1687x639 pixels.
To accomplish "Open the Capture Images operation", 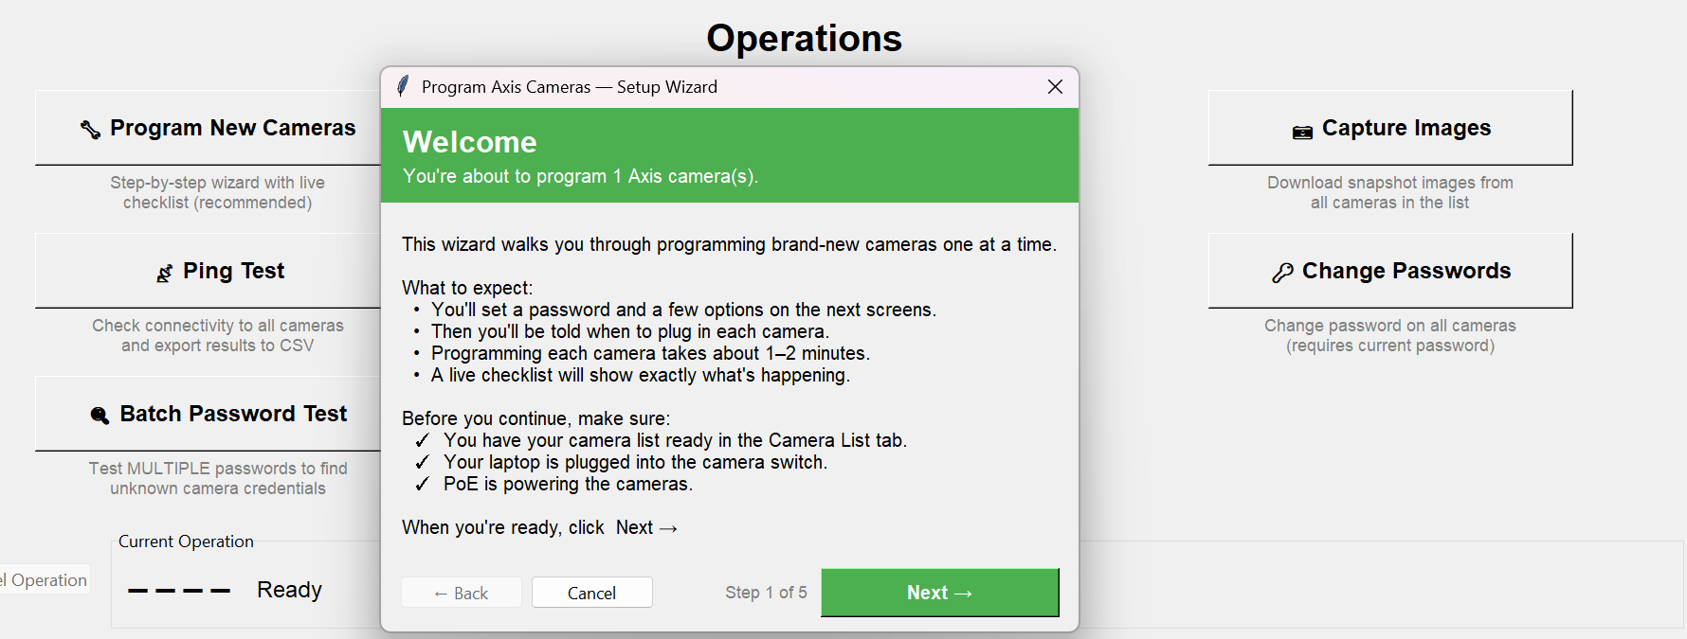I will point(1389,128).
